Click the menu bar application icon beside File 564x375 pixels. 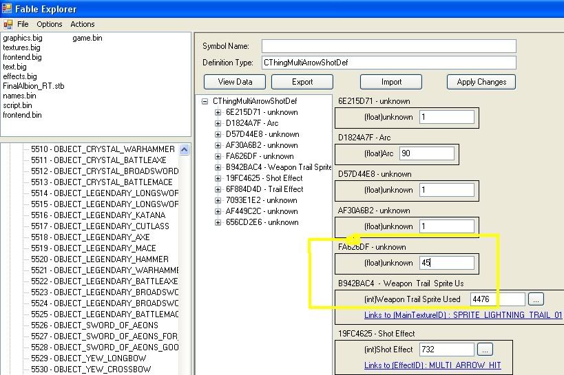pos(8,25)
